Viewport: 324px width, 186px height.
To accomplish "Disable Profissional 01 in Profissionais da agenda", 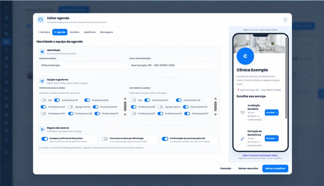I will tap(57, 100).
